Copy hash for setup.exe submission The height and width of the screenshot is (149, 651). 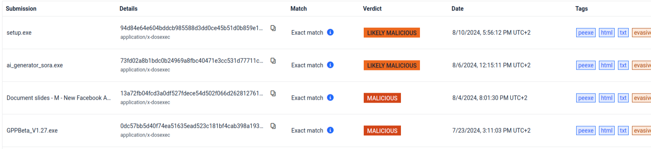tap(273, 28)
